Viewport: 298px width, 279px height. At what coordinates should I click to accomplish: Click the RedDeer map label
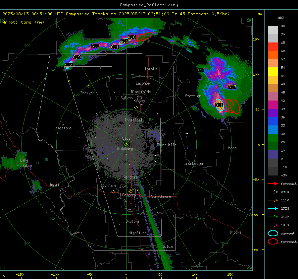[x=140, y=101]
